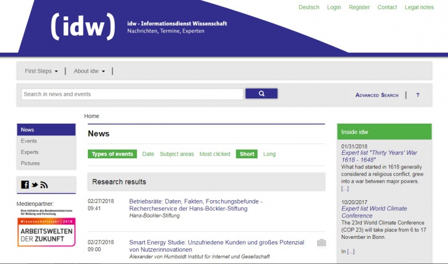The height and width of the screenshot is (264, 448).
Task: Click the search news and events field
Action: 132,94
